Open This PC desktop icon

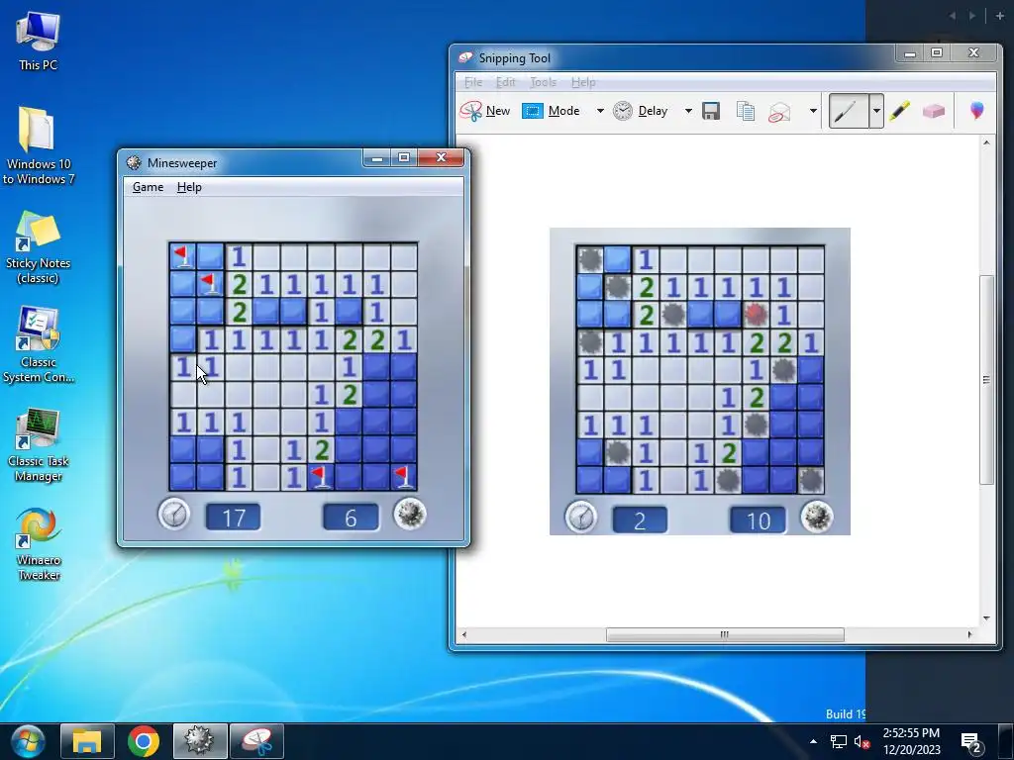(x=38, y=41)
